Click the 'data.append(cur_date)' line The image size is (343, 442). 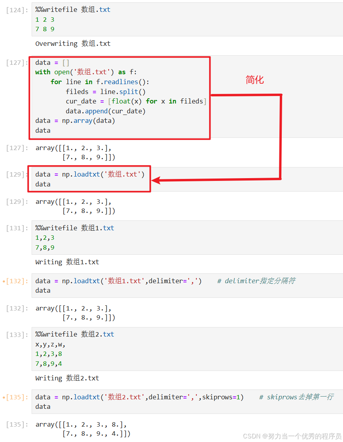[106, 111]
